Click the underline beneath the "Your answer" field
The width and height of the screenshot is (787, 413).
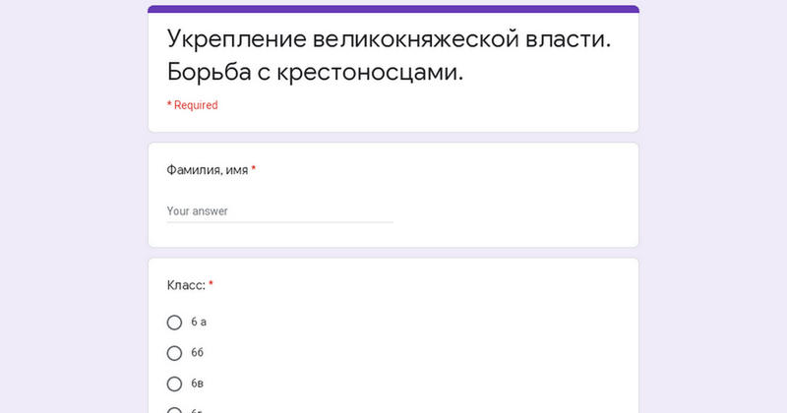coord(279,222)
